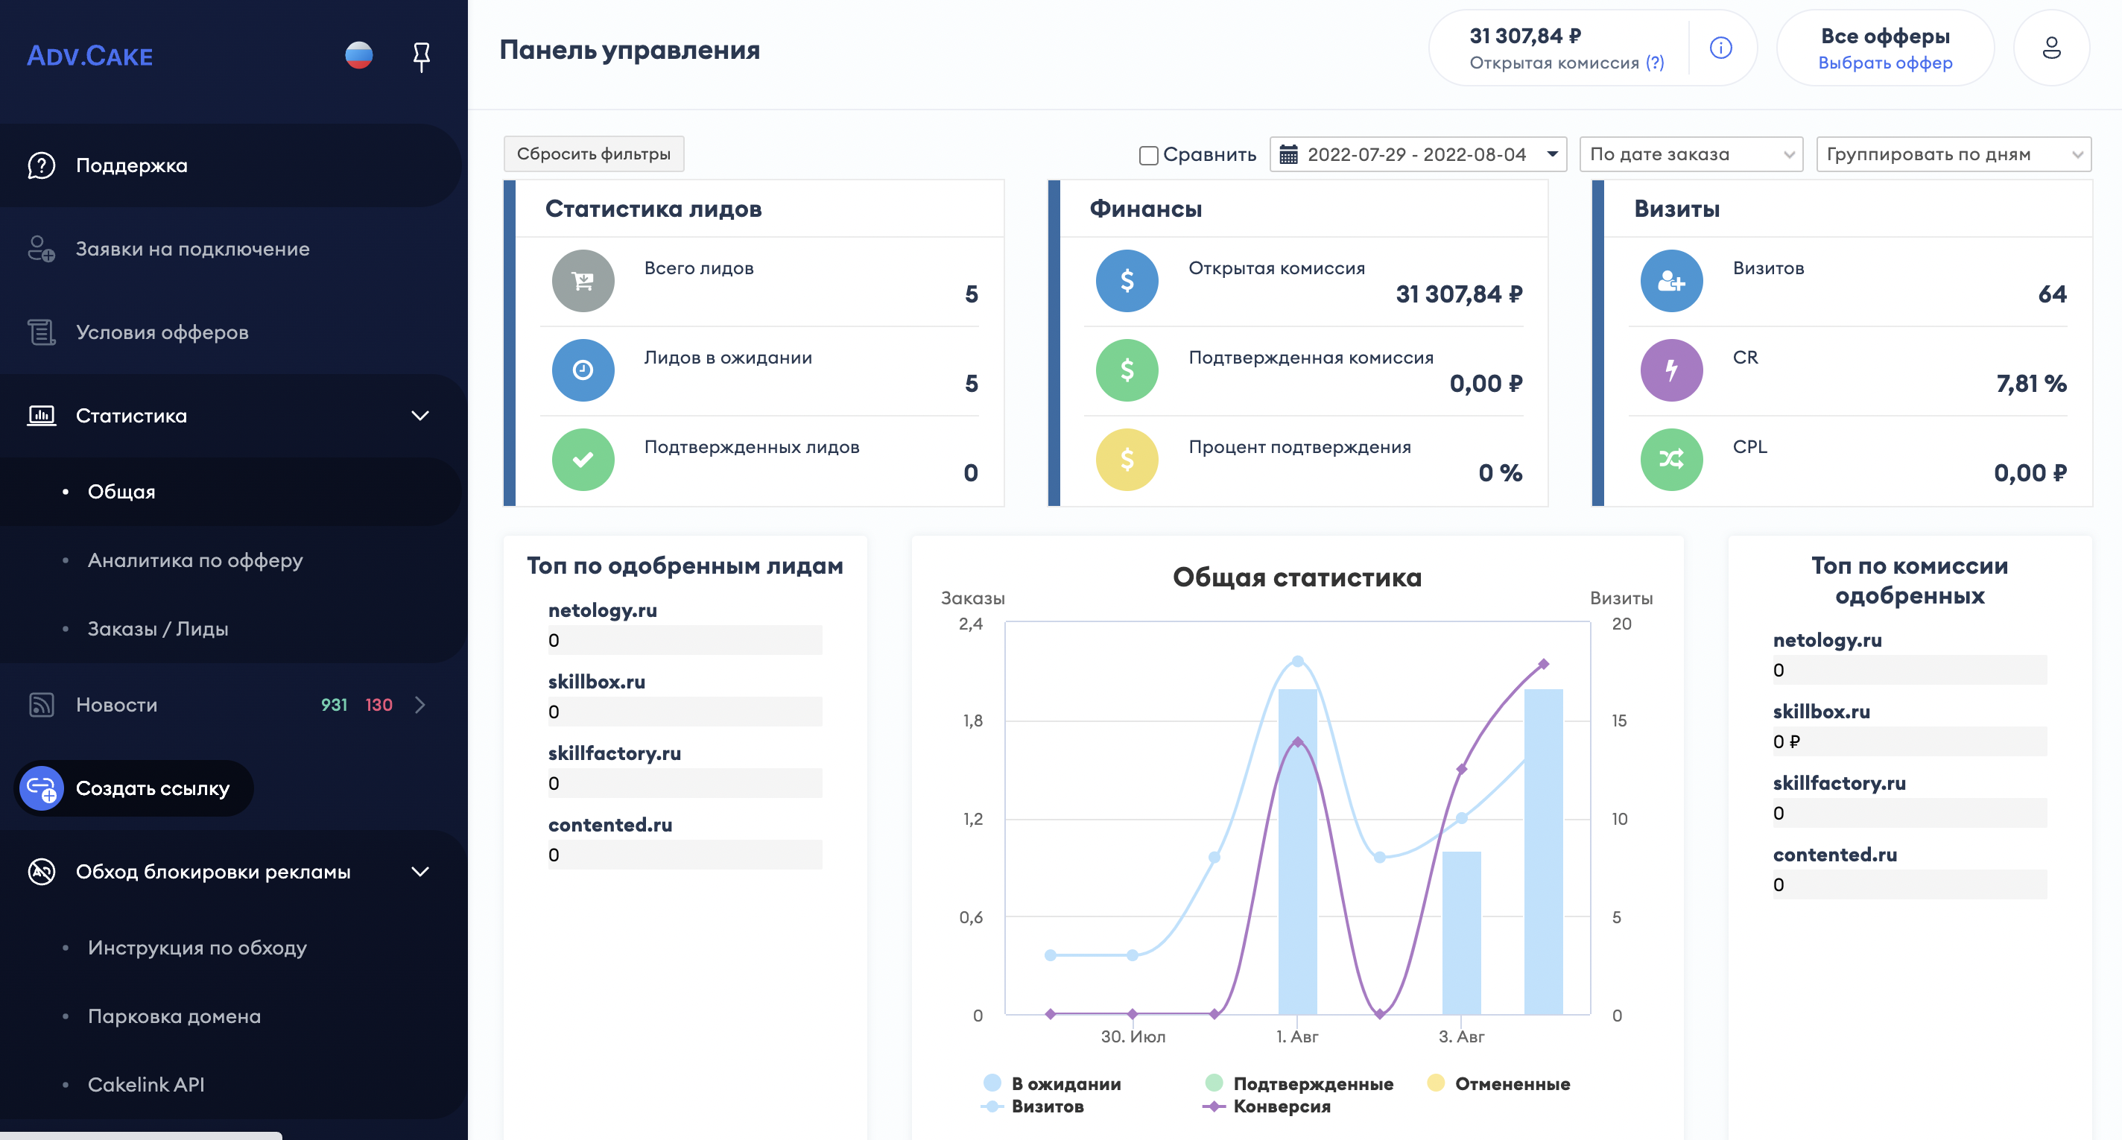Click the calendar icon in date range
This screenshot has height=1140, width=2122.
click(1288, 154)
